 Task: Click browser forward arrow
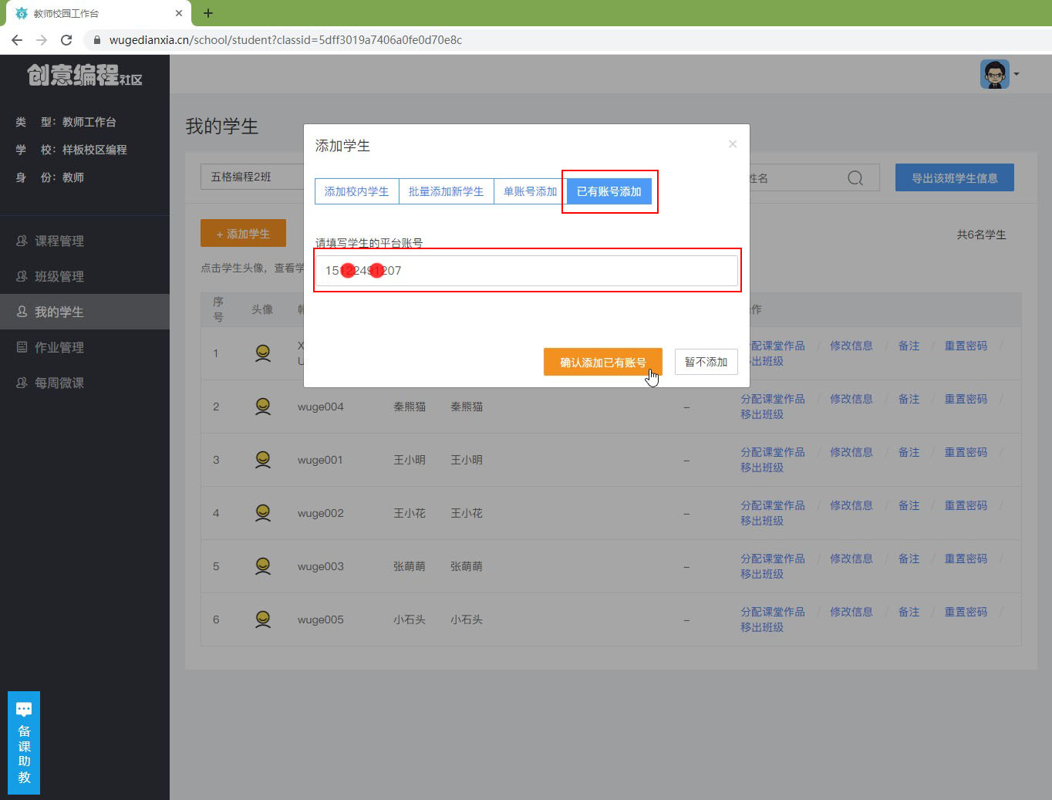pyautogui.click(x=42, y=40)
